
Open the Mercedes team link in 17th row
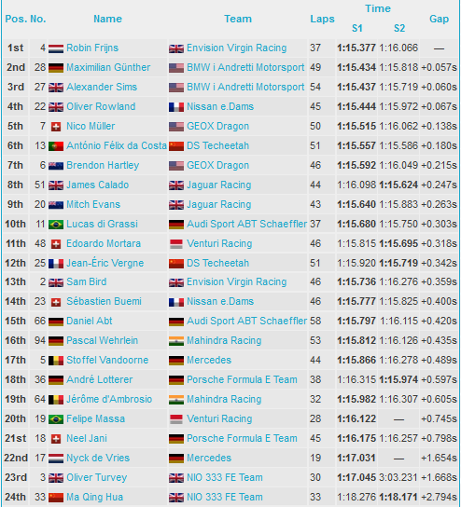209,360
